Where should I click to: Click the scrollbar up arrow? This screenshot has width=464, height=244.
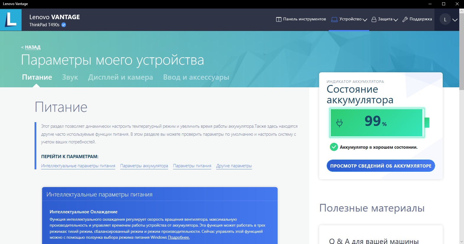462,11
